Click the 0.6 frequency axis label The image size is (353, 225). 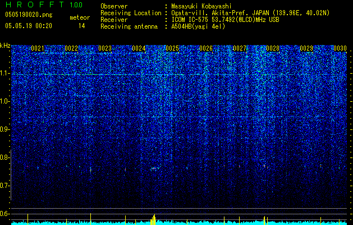(4, 214)
